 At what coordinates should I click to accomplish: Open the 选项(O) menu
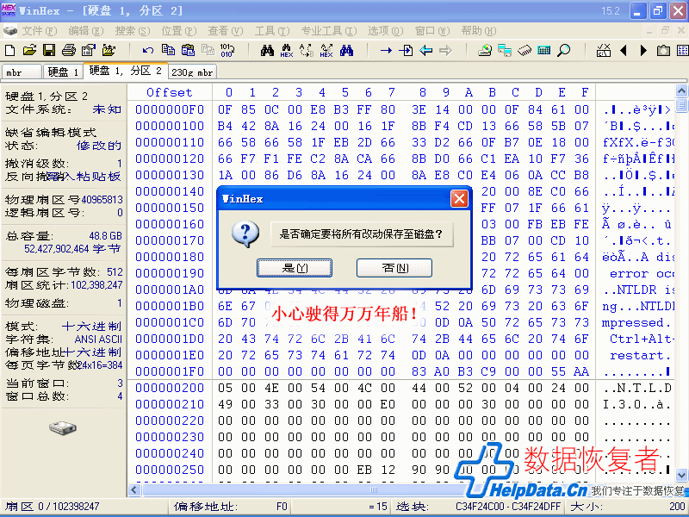385,31
